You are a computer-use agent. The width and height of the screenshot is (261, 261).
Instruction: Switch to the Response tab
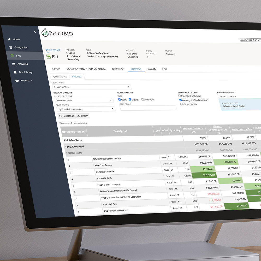(118, 69)
